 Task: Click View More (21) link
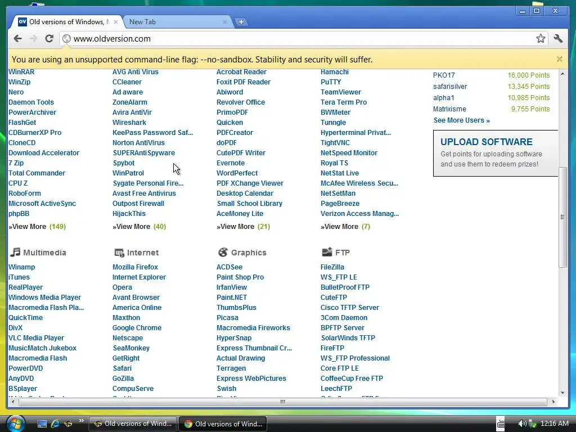pos(243,227)
